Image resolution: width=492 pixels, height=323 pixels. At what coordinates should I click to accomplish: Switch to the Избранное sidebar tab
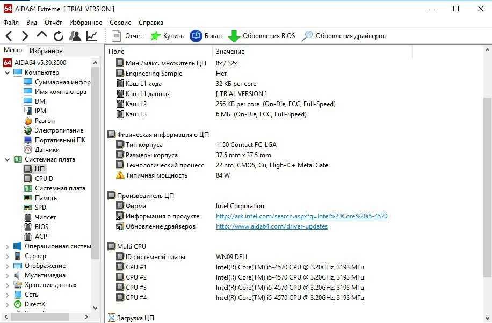click(46, 51)
